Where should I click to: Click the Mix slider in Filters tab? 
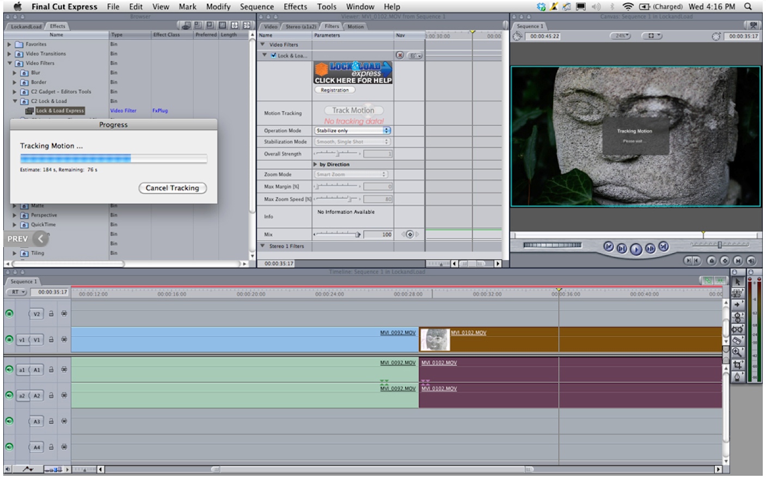click(338, 234)
